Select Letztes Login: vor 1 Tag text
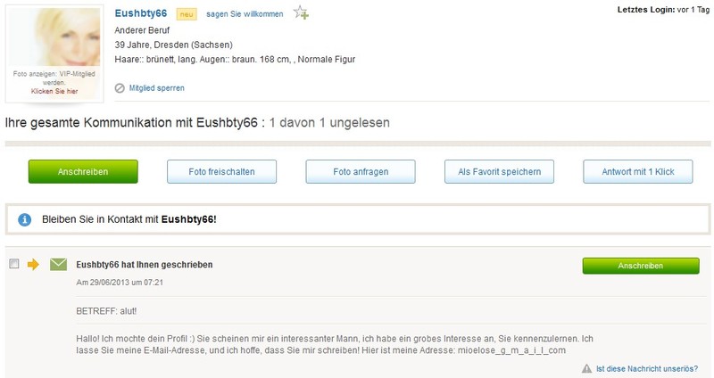714x378 pixels. 663,10
